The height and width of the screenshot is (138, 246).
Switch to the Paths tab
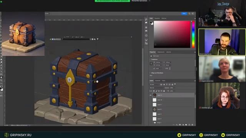pyautogui.click(x=164, y=81)
